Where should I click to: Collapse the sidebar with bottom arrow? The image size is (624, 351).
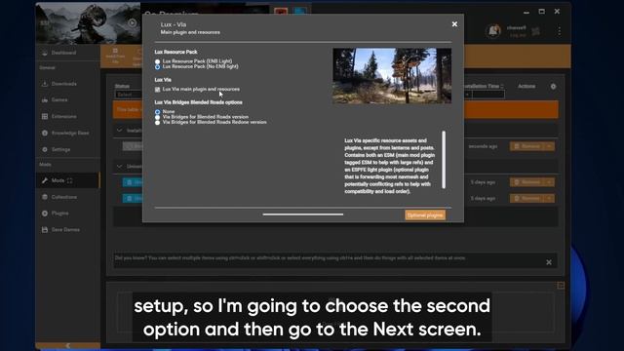[x=67, y=345]
